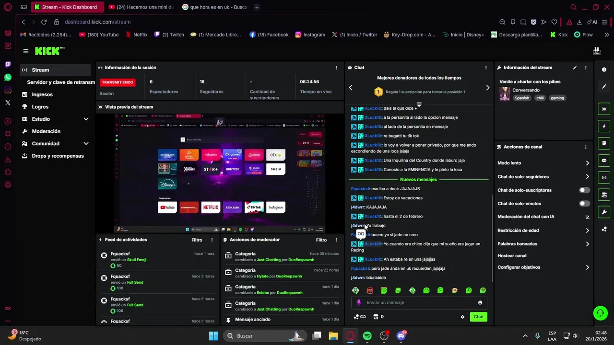Viewport: 614px width, 345px height.
Task: Click the Enviar un mensaje field
Action: pyautogui.click(x=419, y=302)
